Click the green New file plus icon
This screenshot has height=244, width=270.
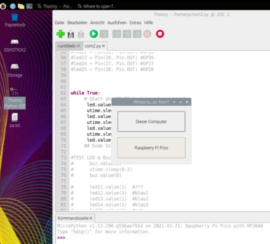(x=60, y=34)
